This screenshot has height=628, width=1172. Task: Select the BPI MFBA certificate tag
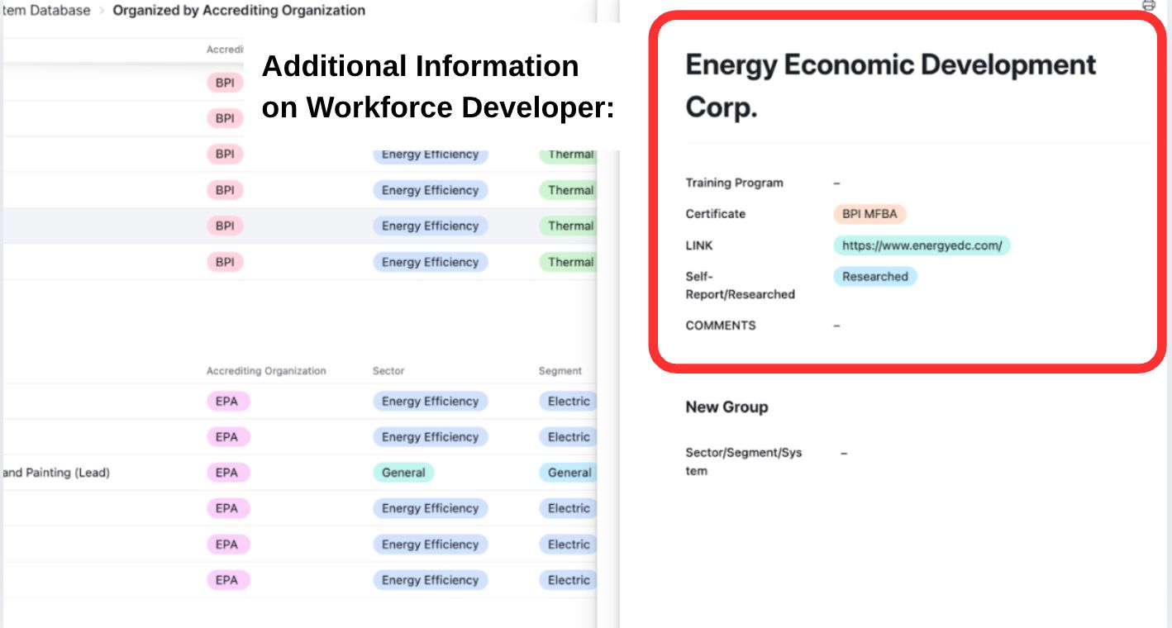pos(869,214)
